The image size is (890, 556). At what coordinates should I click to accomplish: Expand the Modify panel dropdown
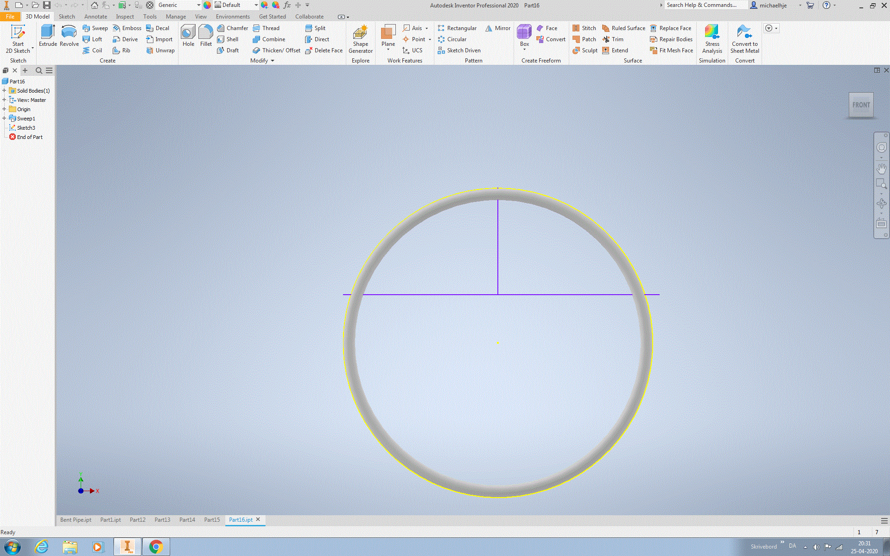tap(272, 60)
